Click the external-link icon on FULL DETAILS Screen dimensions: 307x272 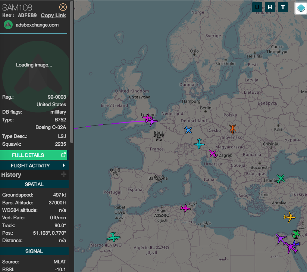click(63, 155)
